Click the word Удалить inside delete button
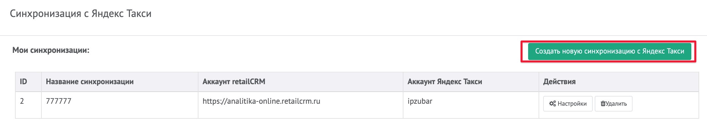The image size is (707, 137). pos(616,104)
